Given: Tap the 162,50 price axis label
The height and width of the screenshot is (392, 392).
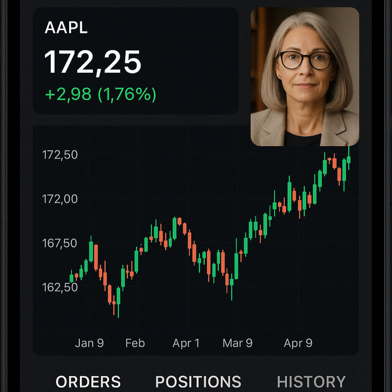Looking at the screenshot, I should click(x=60, y=287).
